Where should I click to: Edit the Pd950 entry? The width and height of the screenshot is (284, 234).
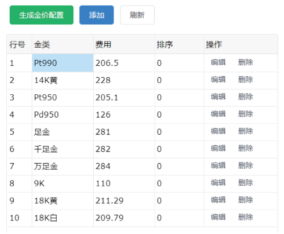218,114
